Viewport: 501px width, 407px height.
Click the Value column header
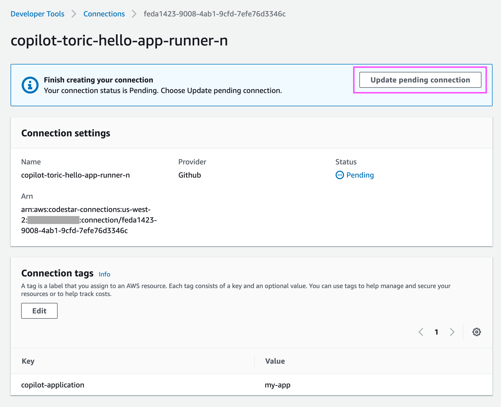click(x=275, y=361)
